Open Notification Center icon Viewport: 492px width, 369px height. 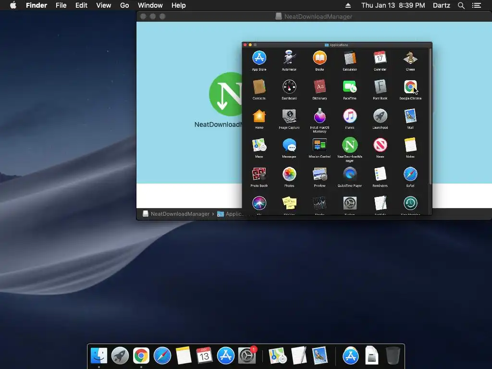pos(477,5)
